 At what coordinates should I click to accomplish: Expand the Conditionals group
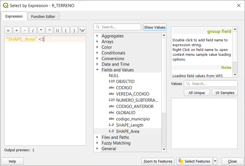97,53
